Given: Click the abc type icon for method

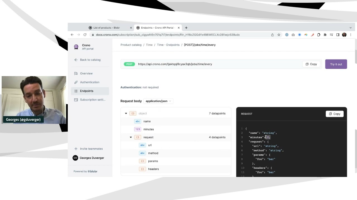Looking at the screenshot, I should coord(143,153).
